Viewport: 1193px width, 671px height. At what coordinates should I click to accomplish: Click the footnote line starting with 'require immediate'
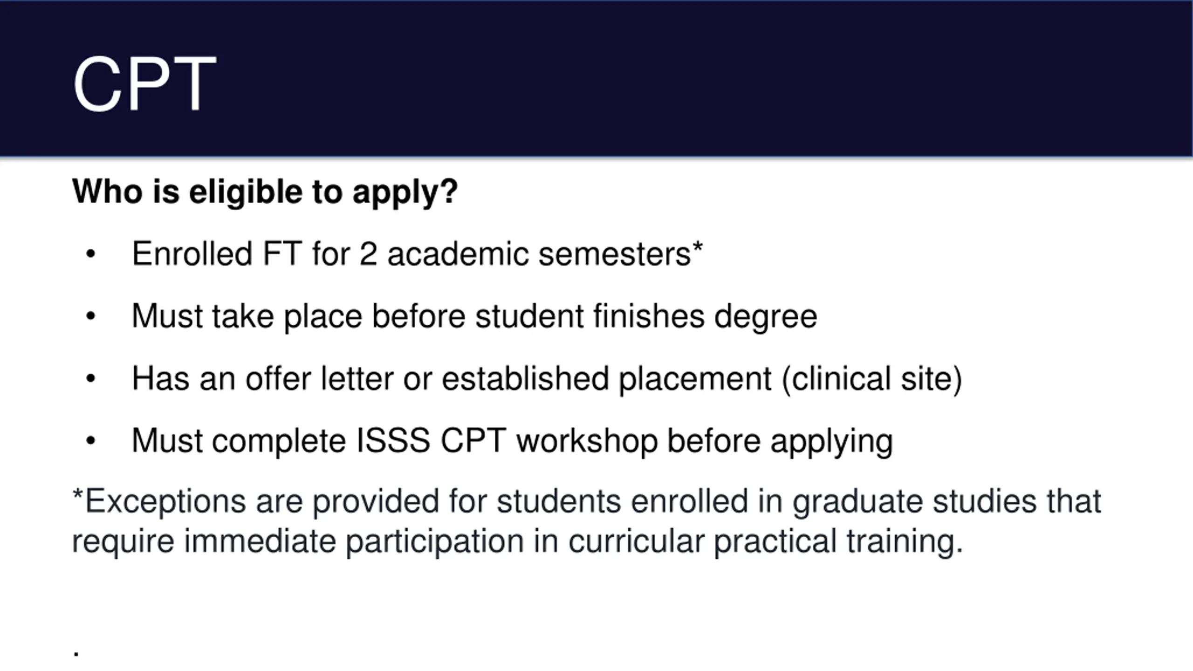(517, 541)
